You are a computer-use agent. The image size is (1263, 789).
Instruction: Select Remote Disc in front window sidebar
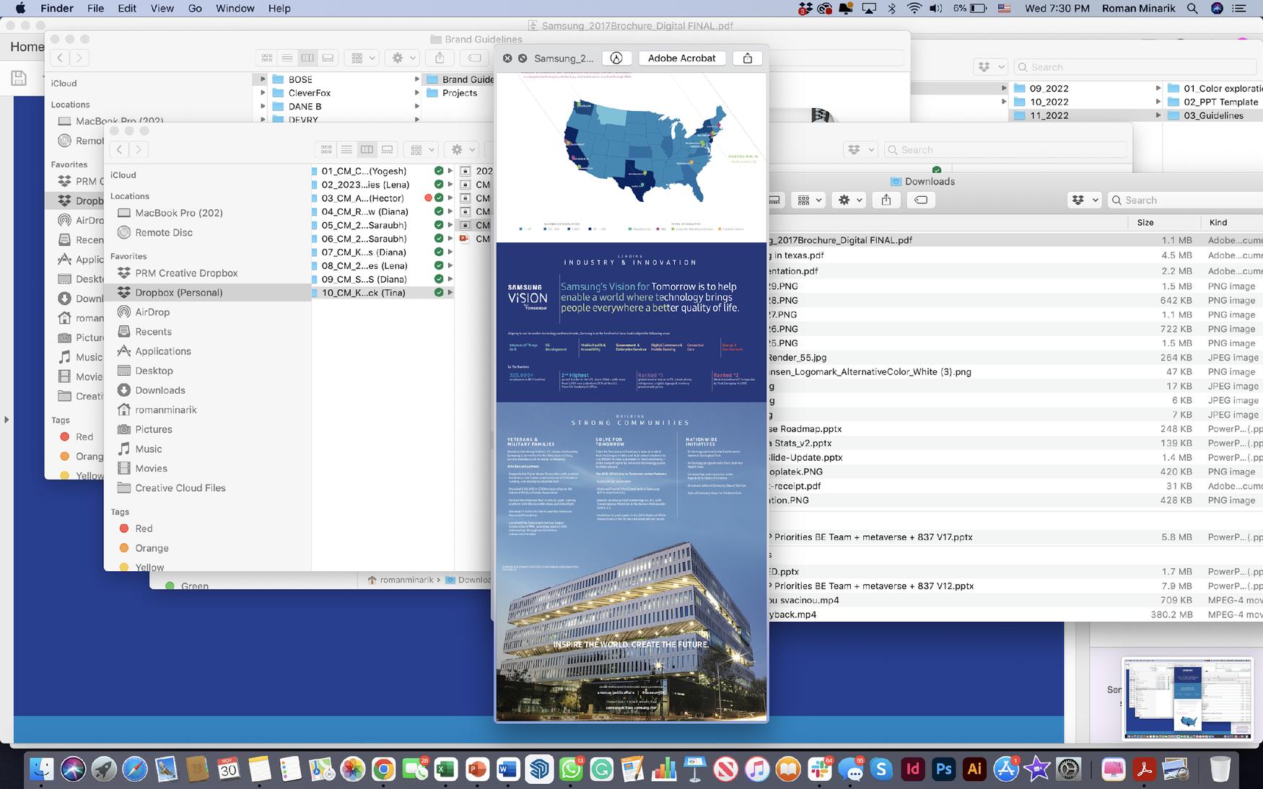pyautogui.click(x=208, y=232)
